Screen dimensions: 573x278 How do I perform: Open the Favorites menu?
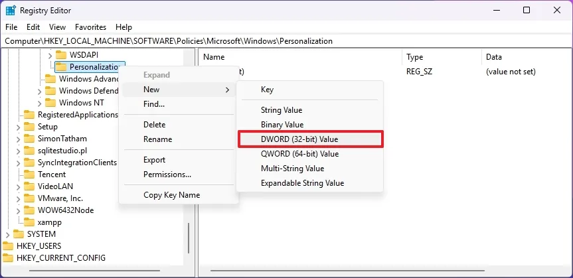(x=90, y=27)
